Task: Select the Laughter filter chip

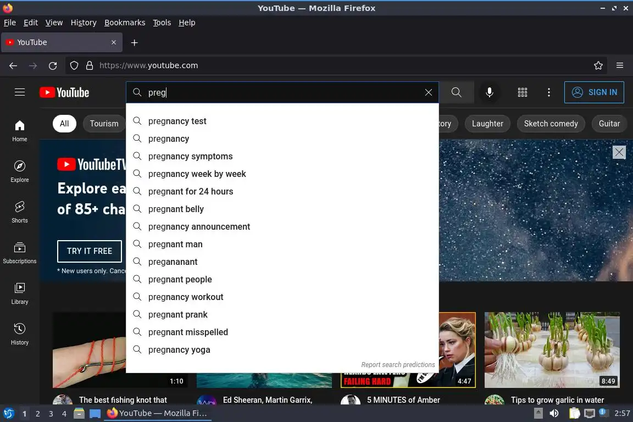Action: [487, 124]
